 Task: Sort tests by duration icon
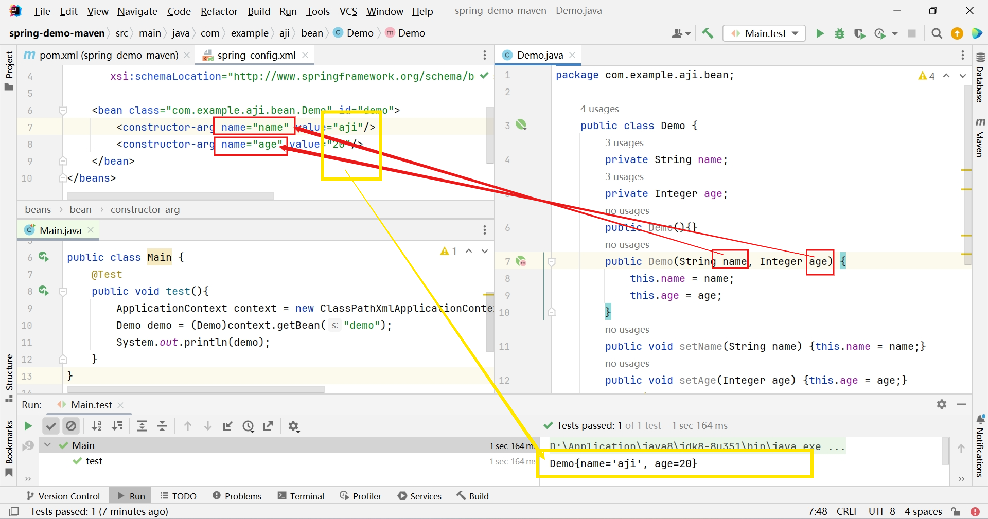[117, 426]
